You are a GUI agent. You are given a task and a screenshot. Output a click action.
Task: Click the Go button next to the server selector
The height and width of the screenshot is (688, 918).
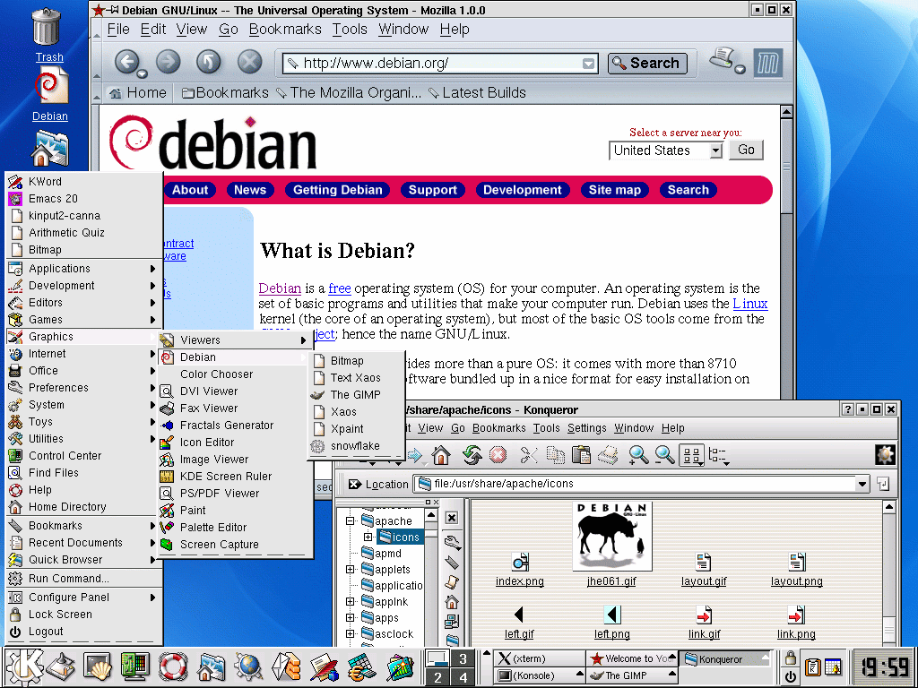(x=746, y=150)
